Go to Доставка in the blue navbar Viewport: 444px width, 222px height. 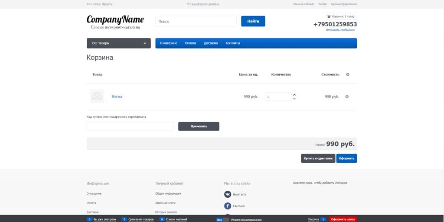211,43
